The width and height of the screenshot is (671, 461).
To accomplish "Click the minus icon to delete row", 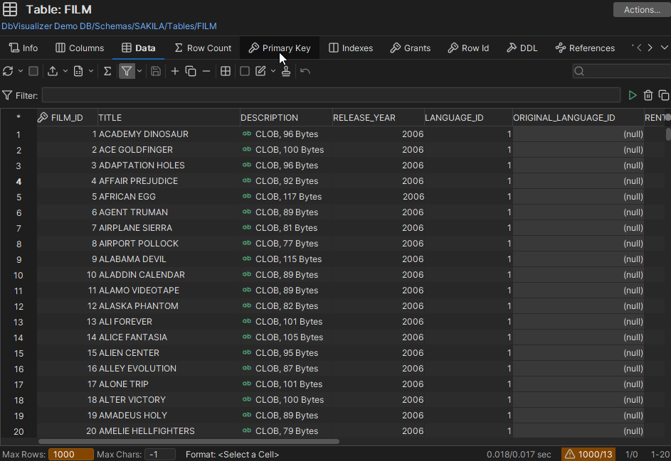I will [x=206, y=71].
